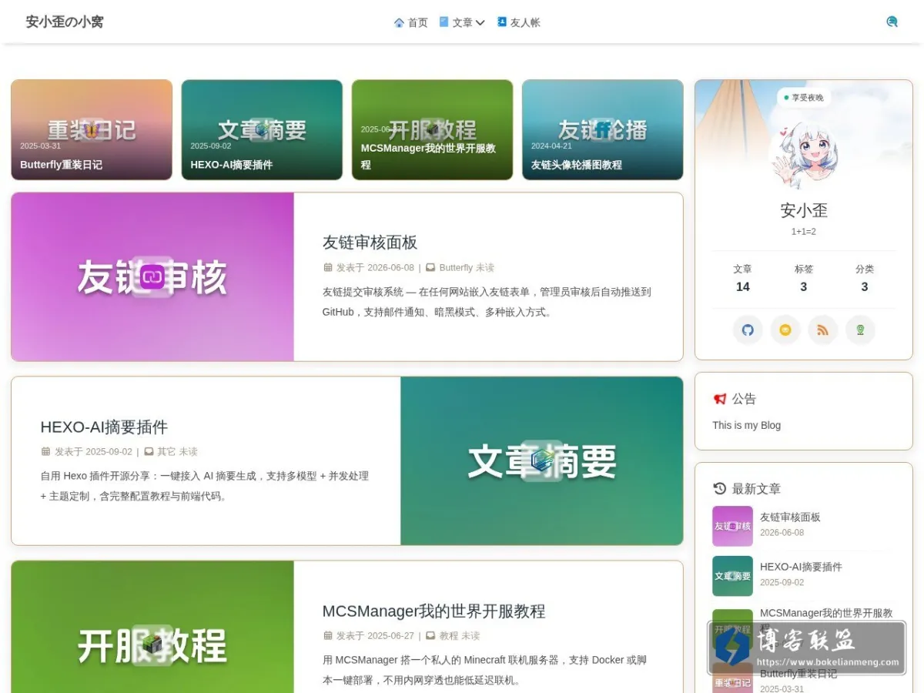
Task: Go to 首页 in the navigation
Action: [x=410, y=22]
